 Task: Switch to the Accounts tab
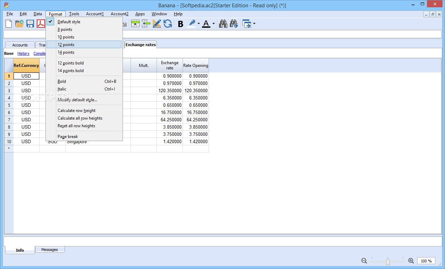coord(20,45)
